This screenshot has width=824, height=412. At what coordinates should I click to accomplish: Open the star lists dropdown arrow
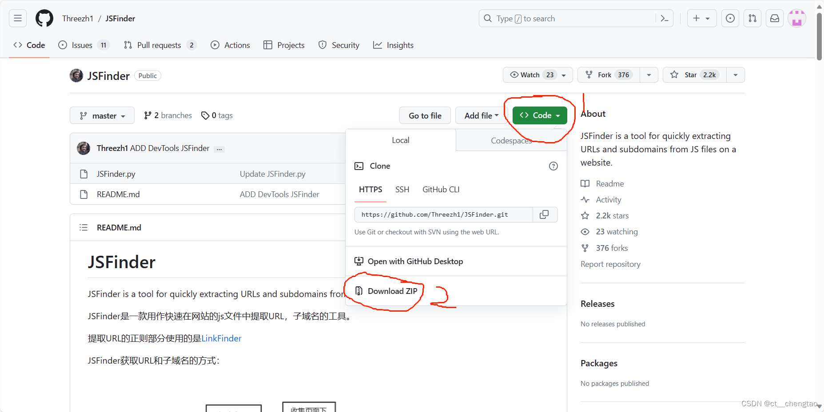click(x=736, y=75)
